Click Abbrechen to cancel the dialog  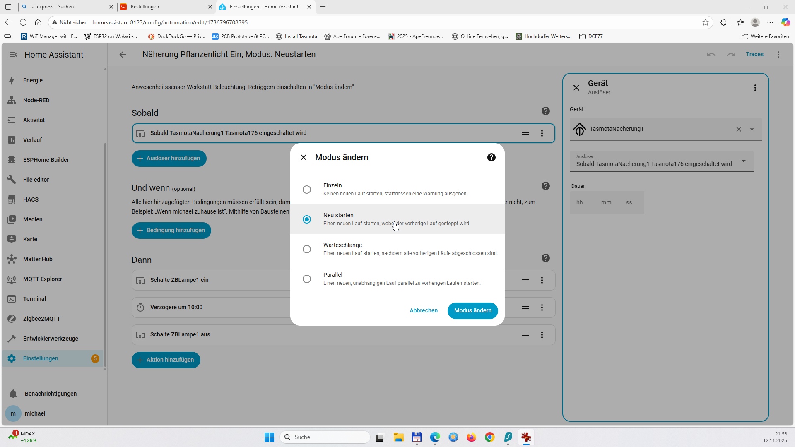tap(423, 310)
